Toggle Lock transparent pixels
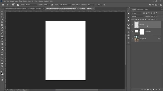 (x=136, y=19)
